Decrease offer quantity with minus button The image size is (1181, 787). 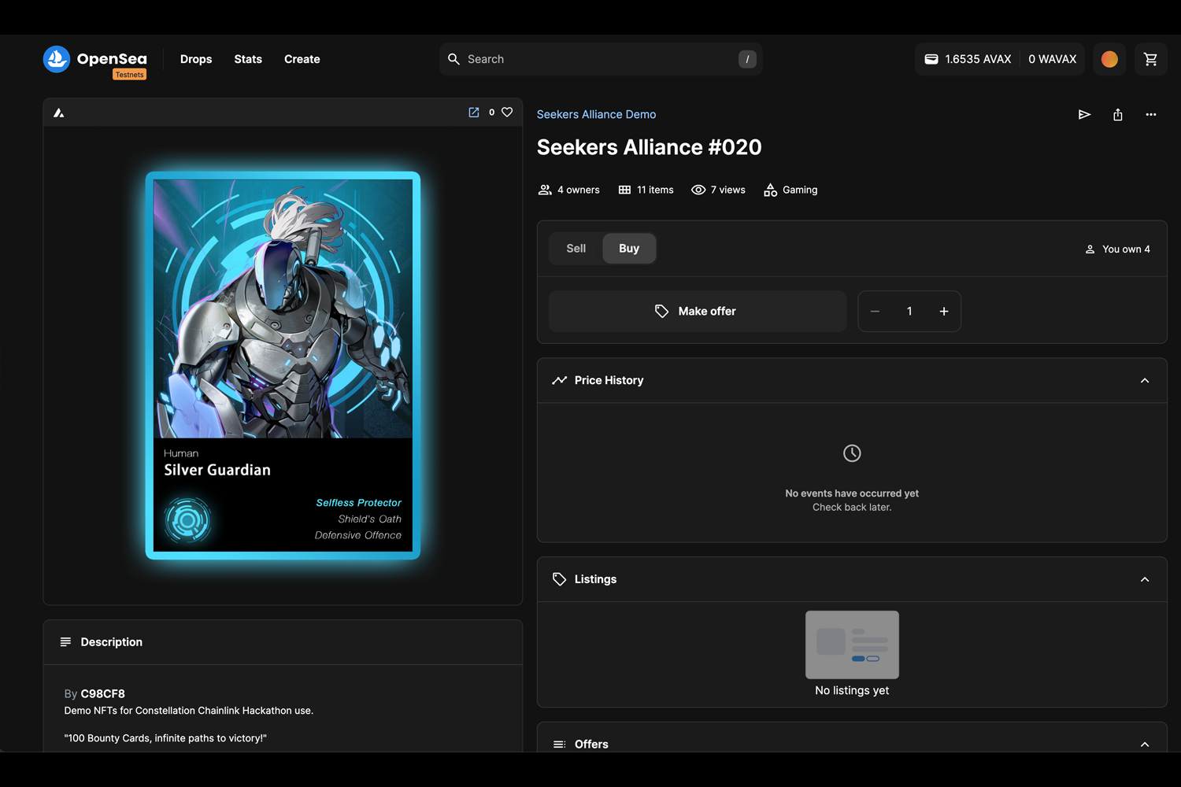pyautogui.click(x=875, y=312)
